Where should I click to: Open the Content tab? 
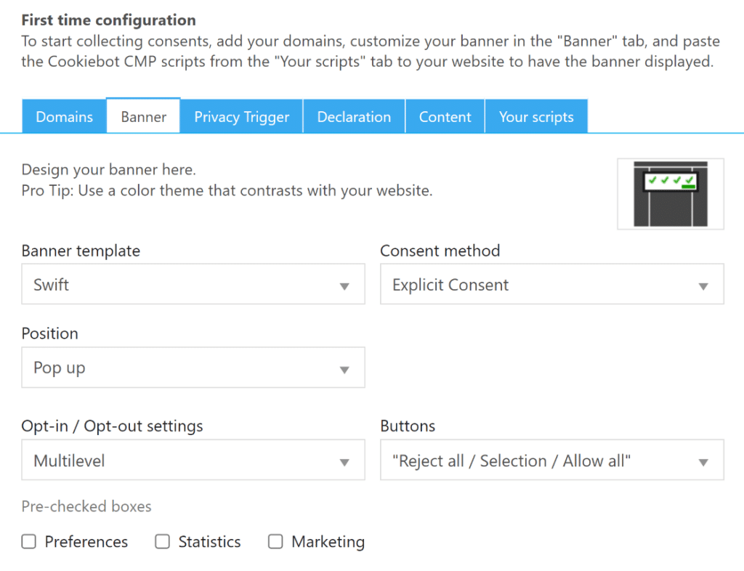(445, 116)
